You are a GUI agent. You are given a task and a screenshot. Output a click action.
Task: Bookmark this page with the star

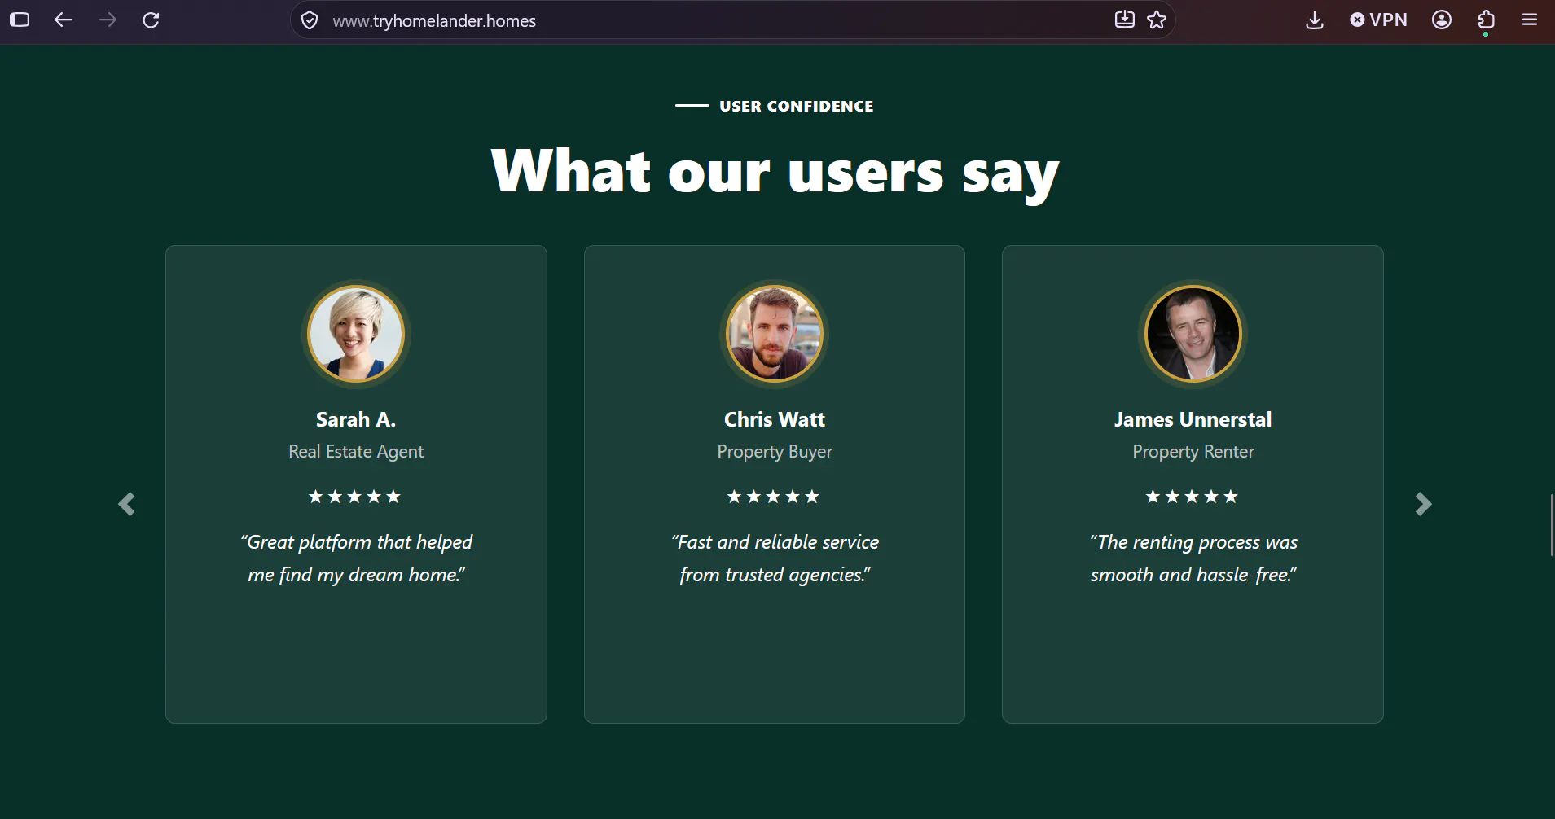(x=1157, y=20)
